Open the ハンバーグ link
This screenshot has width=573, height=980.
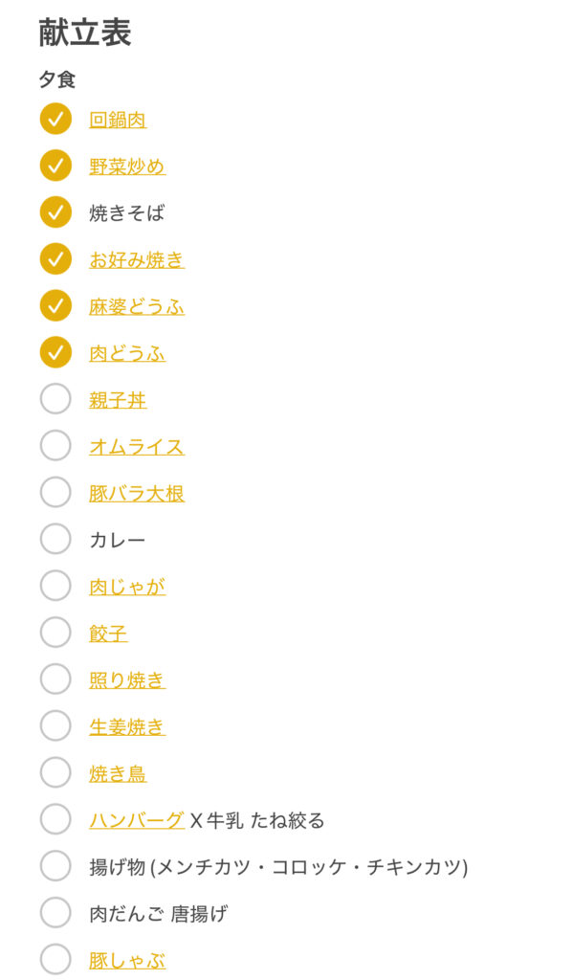[x=137, y=819]
